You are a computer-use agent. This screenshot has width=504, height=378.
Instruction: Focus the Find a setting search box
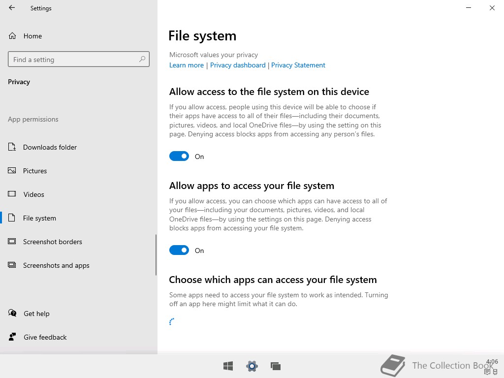[78, 59]
